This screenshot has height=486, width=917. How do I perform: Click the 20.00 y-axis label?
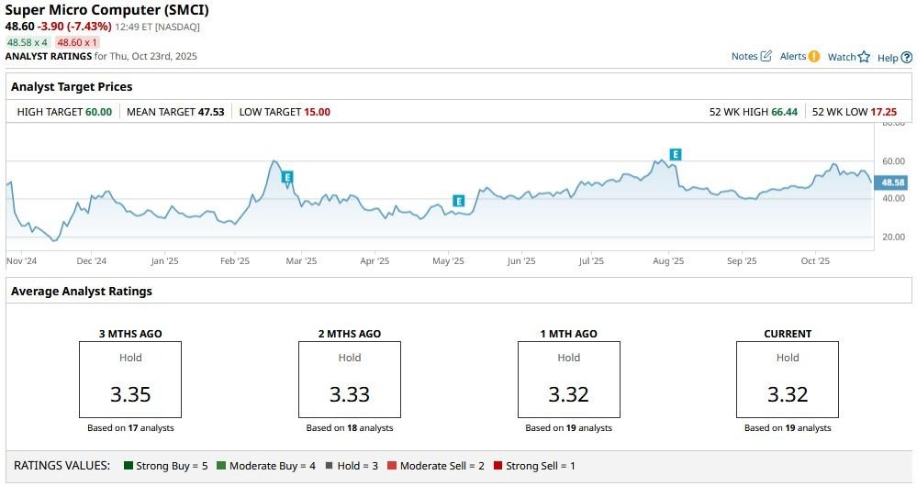(x=893, y=237)
